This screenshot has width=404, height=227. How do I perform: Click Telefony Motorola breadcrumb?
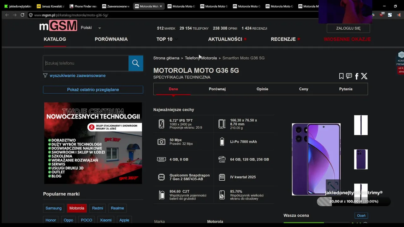click(201, 58)
